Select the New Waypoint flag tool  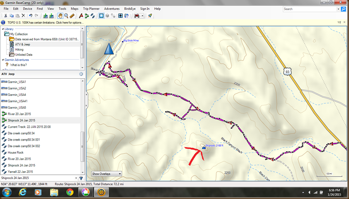(x=81, y=16)
